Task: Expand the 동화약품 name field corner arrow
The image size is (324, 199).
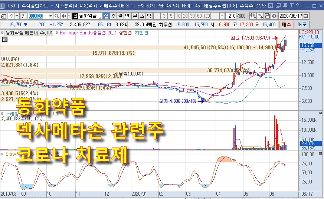Action: 100,17
